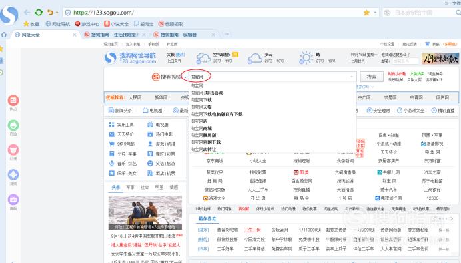Open 电视剧 in the category bar
461x263 pixels.
click(153, 111)
